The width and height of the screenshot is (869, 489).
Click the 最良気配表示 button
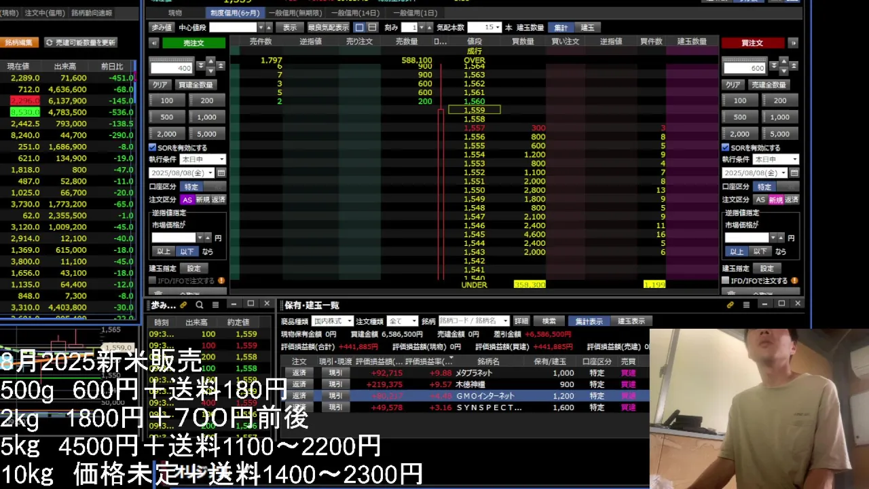[328, 27]
